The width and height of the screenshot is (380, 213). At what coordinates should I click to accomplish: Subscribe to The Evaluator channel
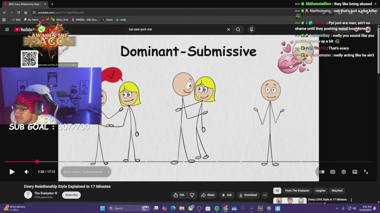(71, 195)
